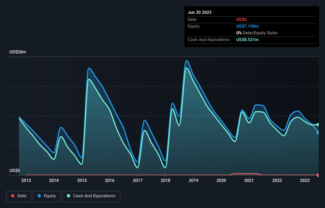Click the Equity row label in tooltip
The width and height of the screenshot is (325, 208).
194,26
